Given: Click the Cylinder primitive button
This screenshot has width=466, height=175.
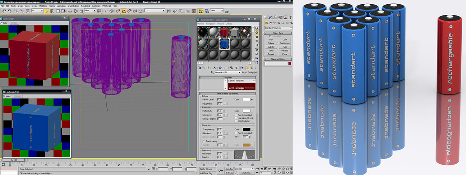Looking at the screenshot, I should (x=271, y=47).
